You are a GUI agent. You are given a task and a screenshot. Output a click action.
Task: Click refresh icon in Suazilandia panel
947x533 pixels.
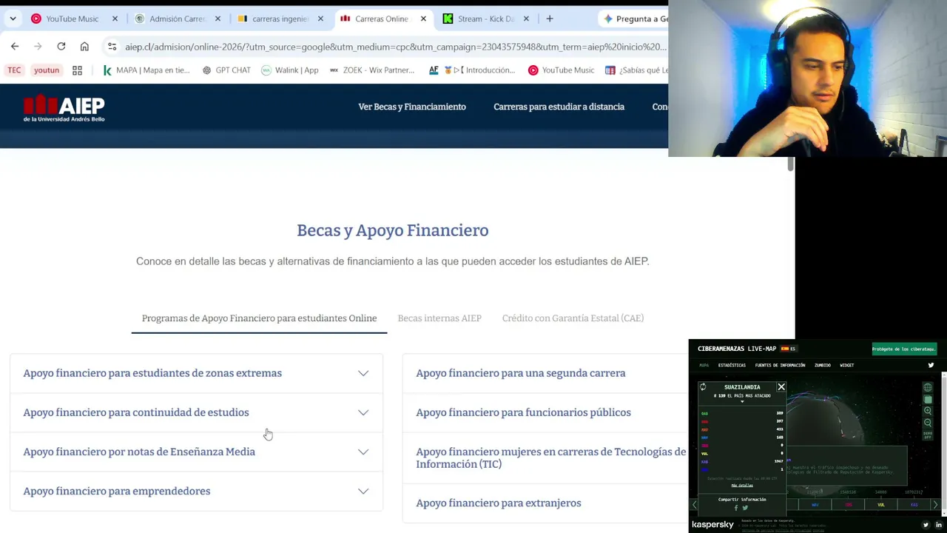point(703,386)
